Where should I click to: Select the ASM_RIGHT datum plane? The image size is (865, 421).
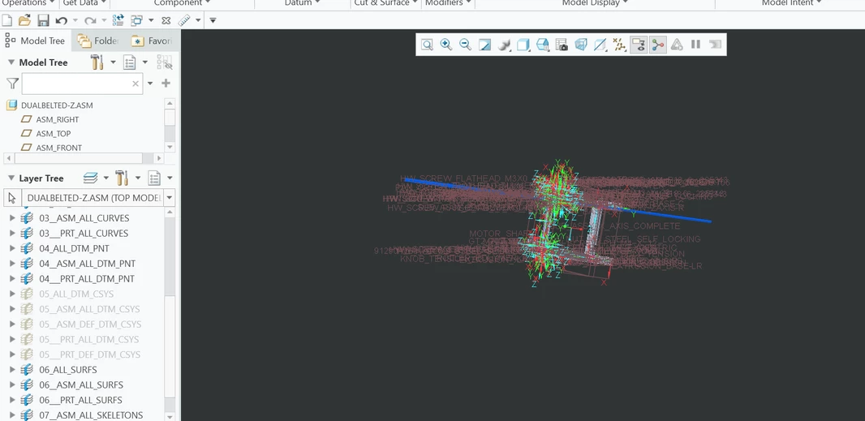[x=58, y=119]
